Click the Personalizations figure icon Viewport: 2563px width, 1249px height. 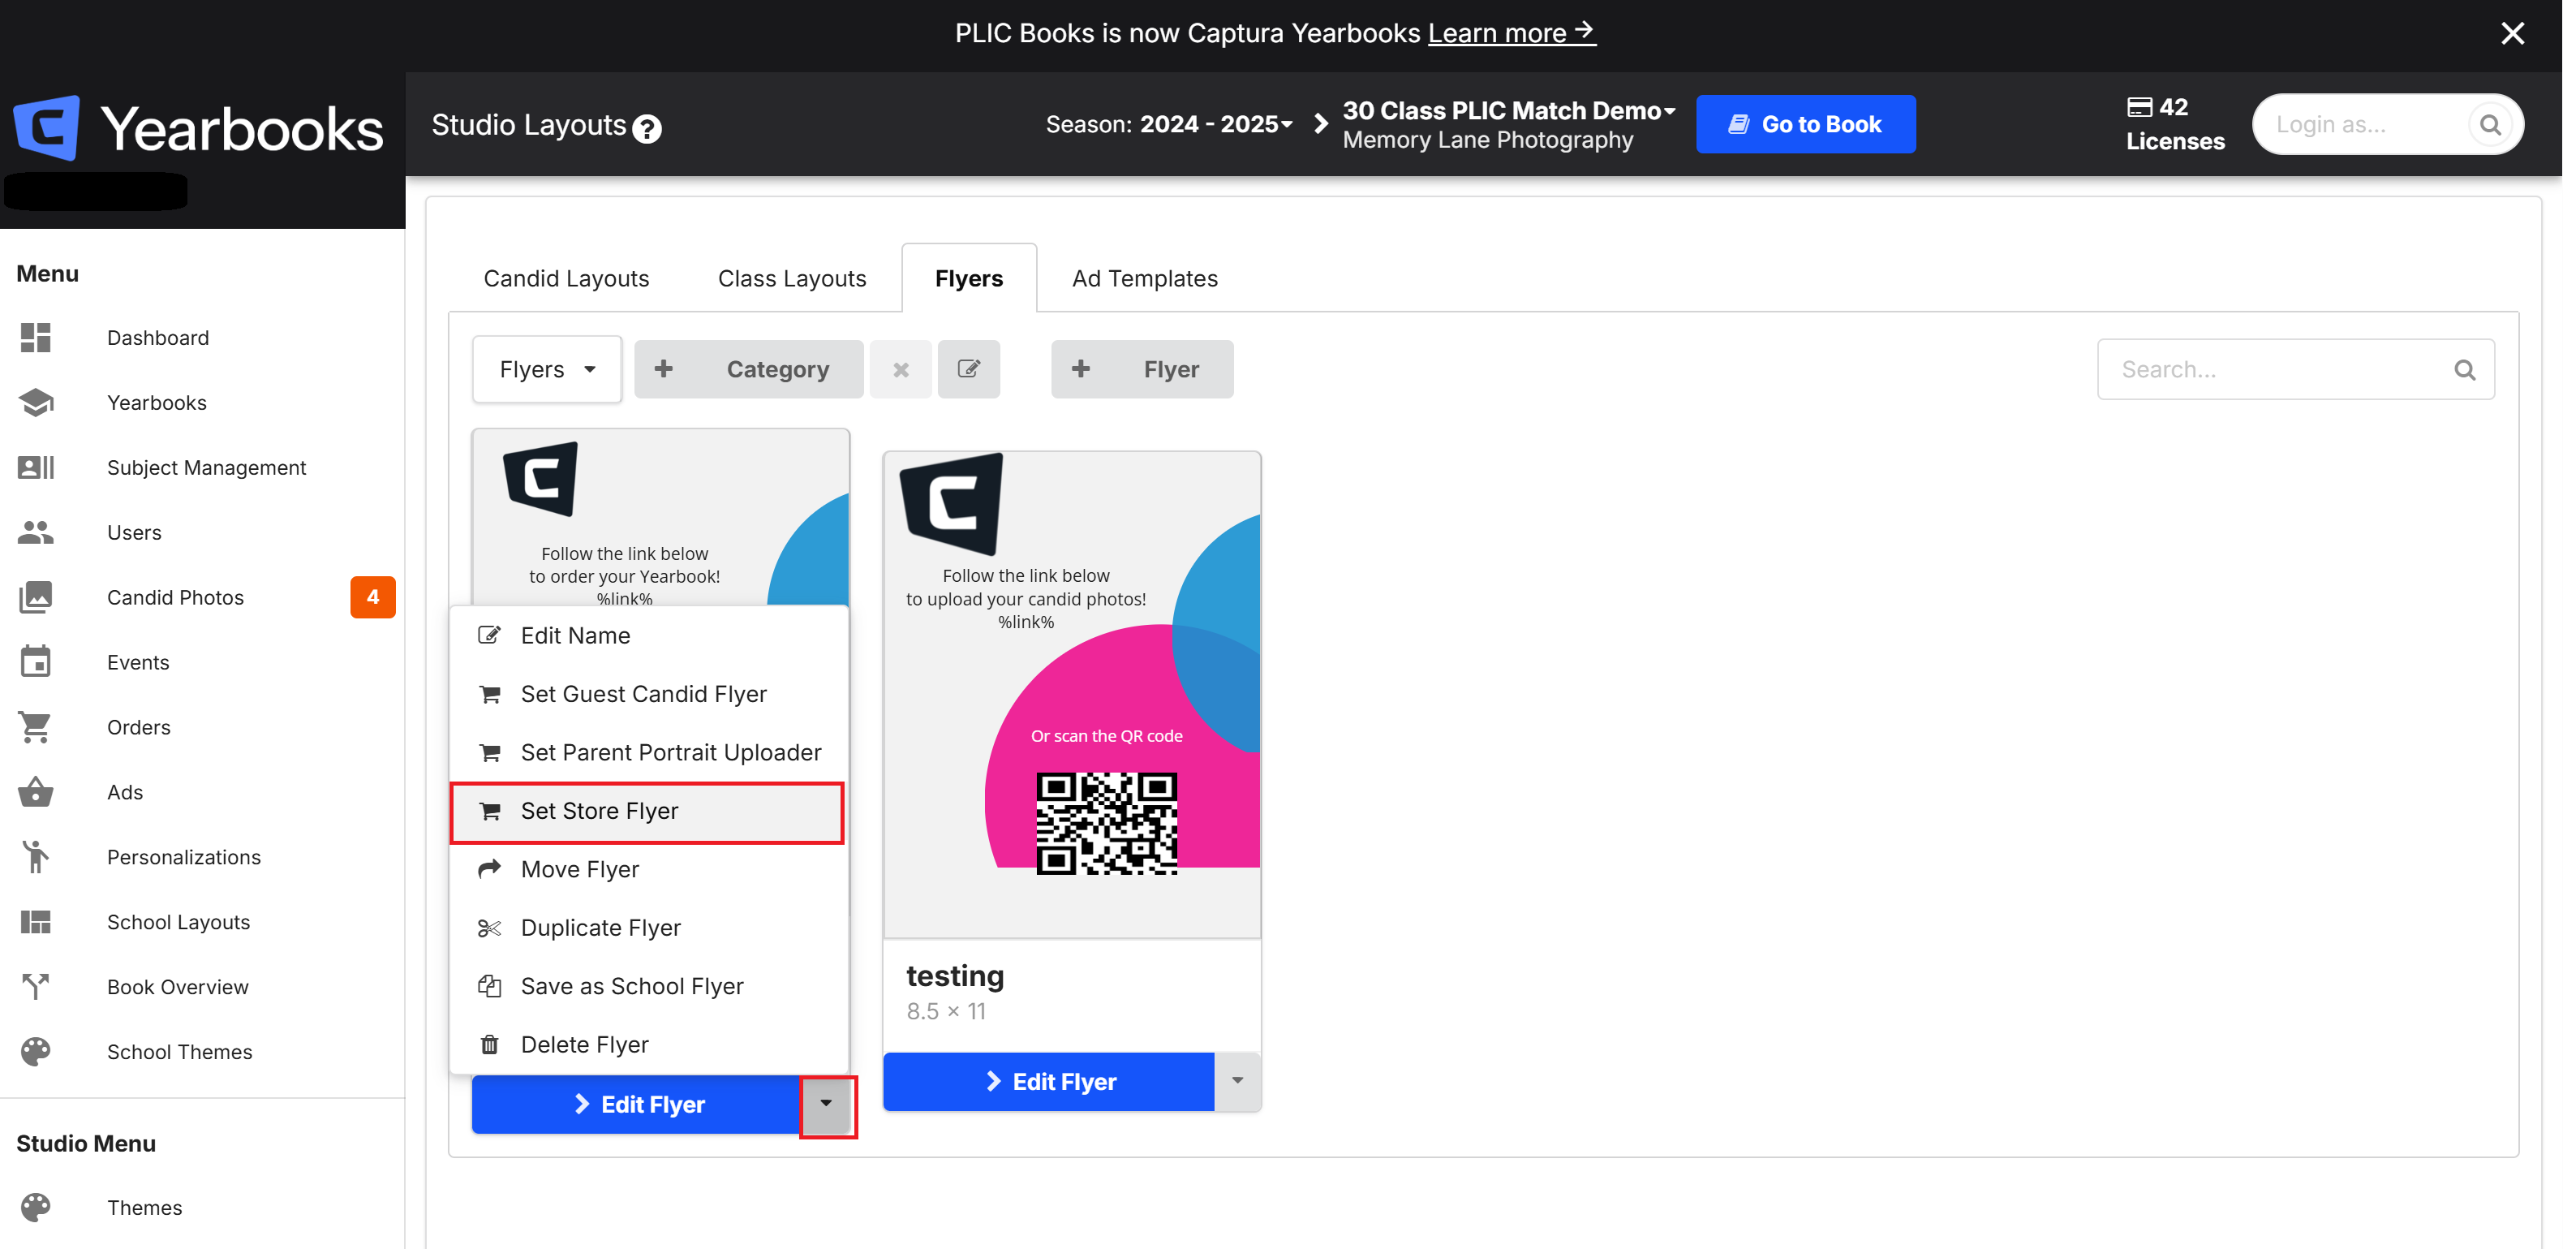tap(36, 857)
